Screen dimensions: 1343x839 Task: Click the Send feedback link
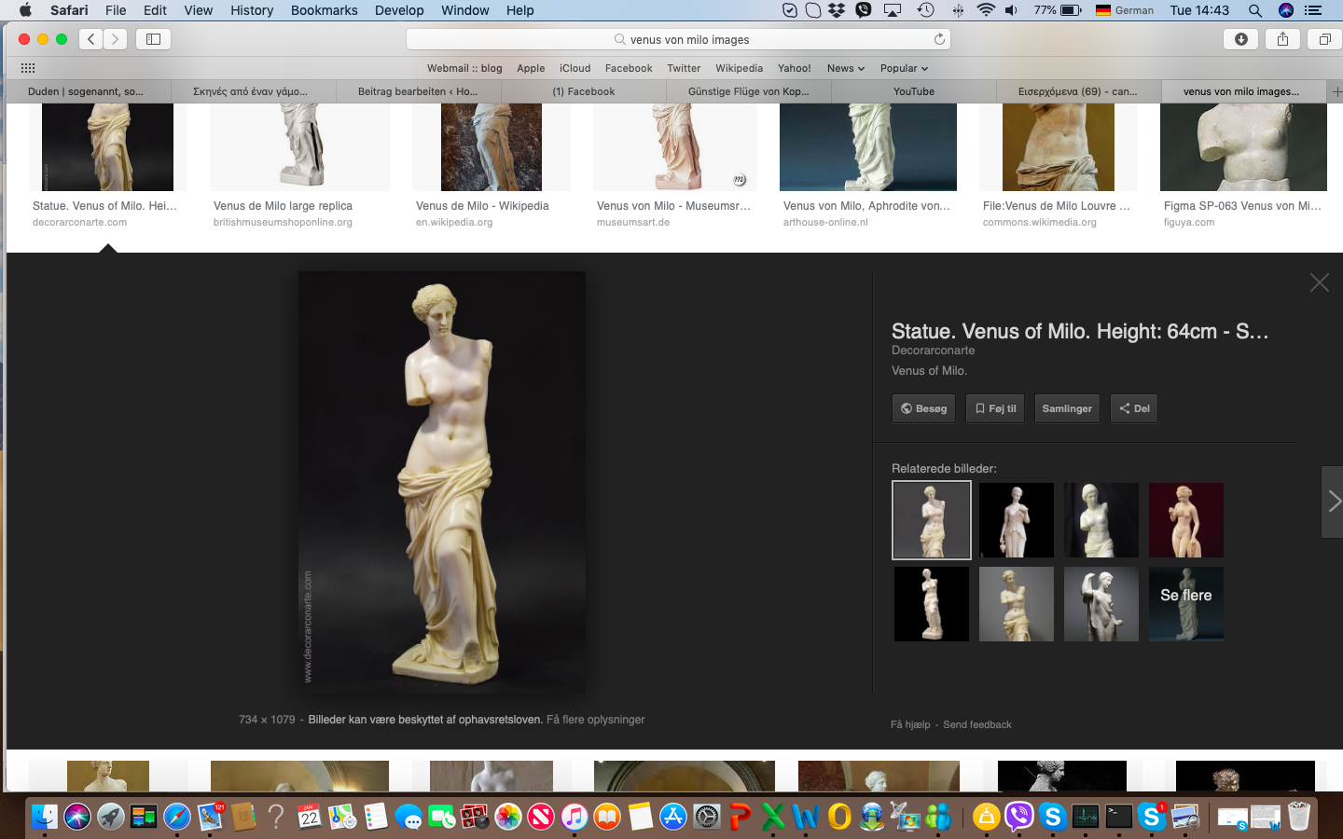976,724
